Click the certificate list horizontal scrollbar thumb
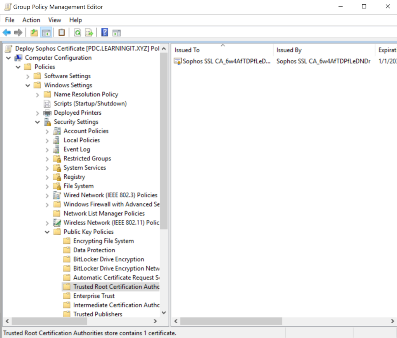This screenshot has width=397, height=338. click(231, 321)
